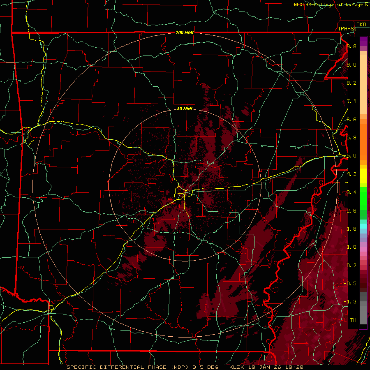370x370 pixels.
Task: Select the 9.0 scale value
Action: pos(351,65)
